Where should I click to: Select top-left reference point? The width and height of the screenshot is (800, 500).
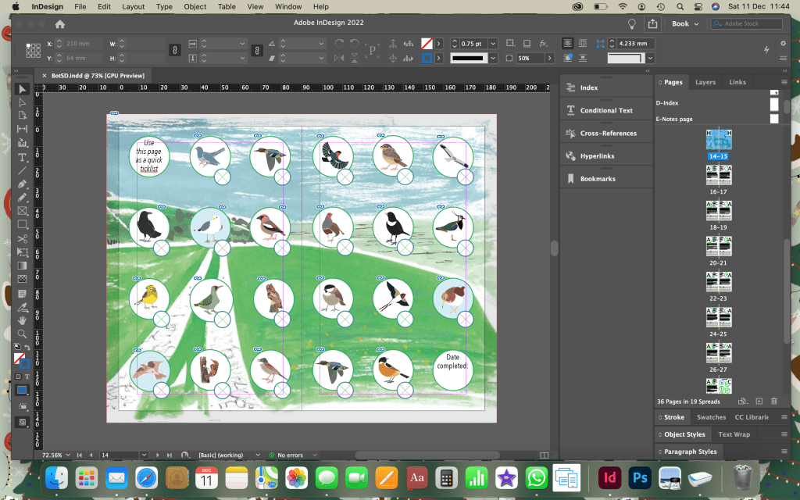pyautogui.click(x=28, y=46)
